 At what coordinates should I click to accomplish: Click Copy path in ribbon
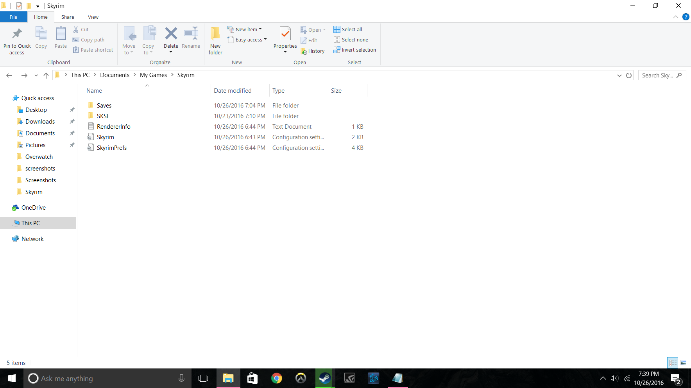(x=89, y=40)
